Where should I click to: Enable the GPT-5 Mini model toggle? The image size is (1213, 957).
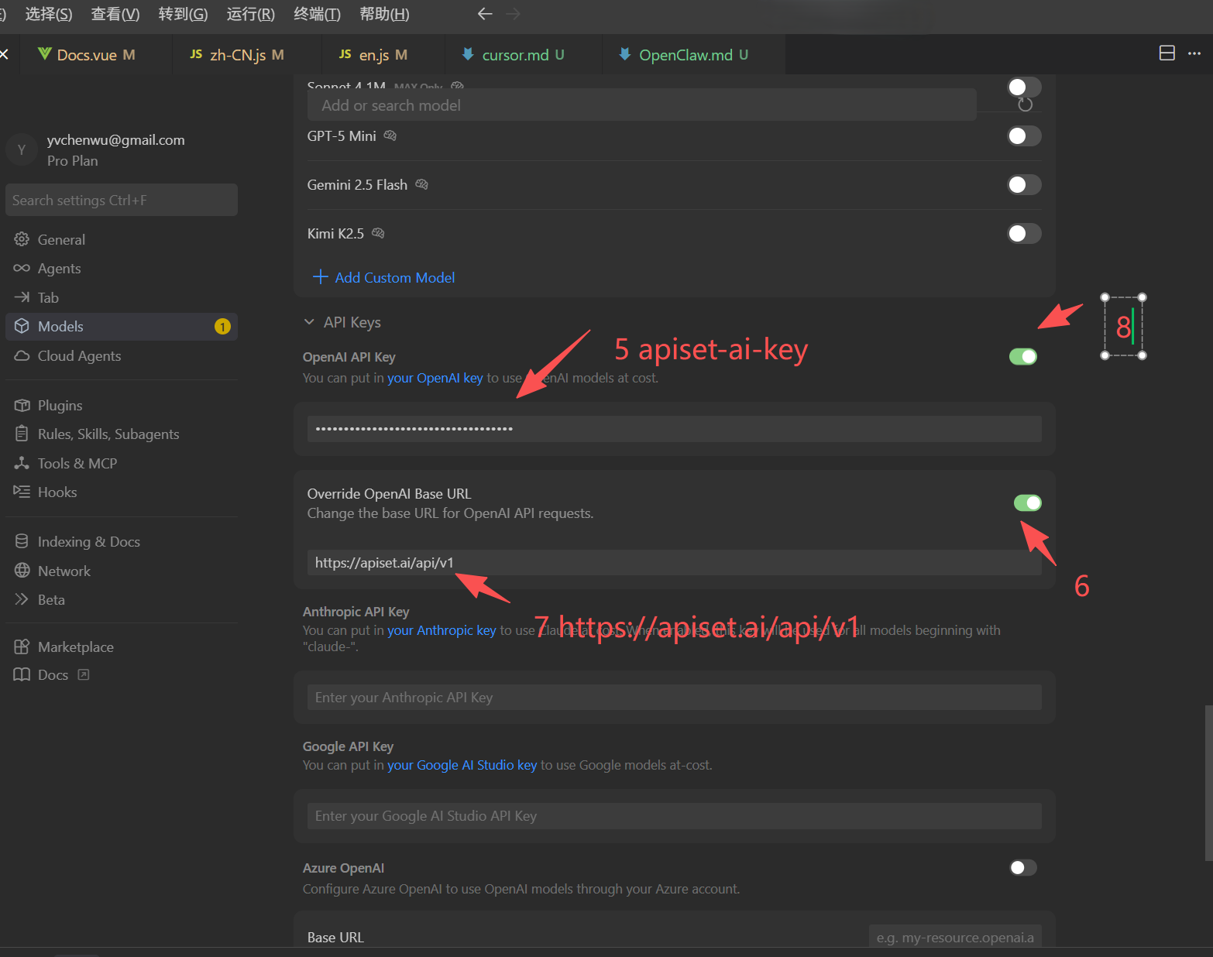(1023, 135)
